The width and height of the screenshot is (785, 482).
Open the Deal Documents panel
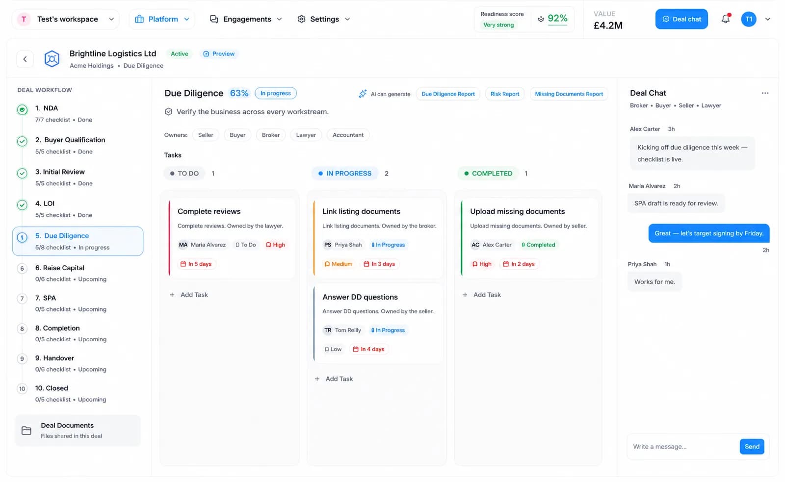click(x=78, y=431)
